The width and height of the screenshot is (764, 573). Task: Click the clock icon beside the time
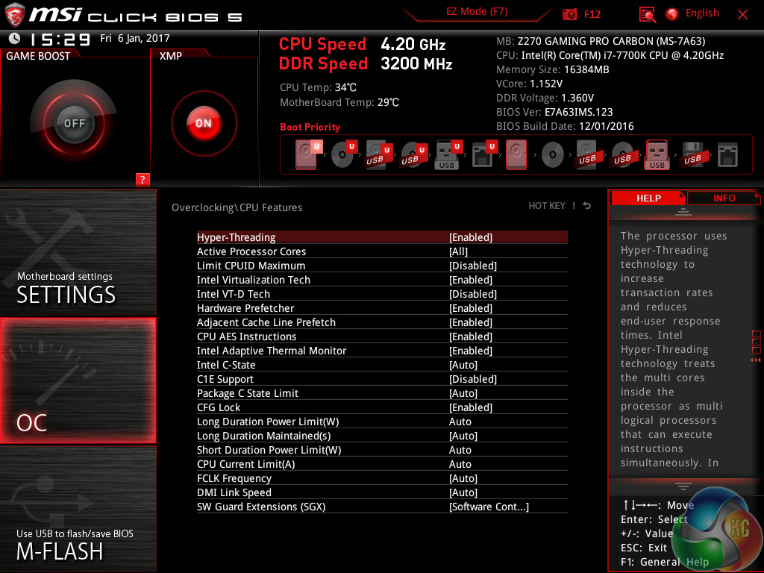pyautogui.click(x=15, y=39)
